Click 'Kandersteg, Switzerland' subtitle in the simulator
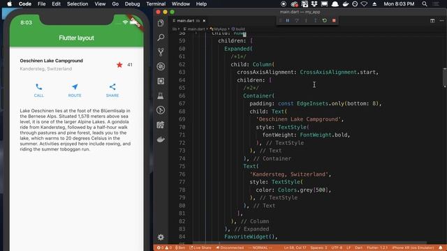 pyautogui.click(x=46, y=69)
